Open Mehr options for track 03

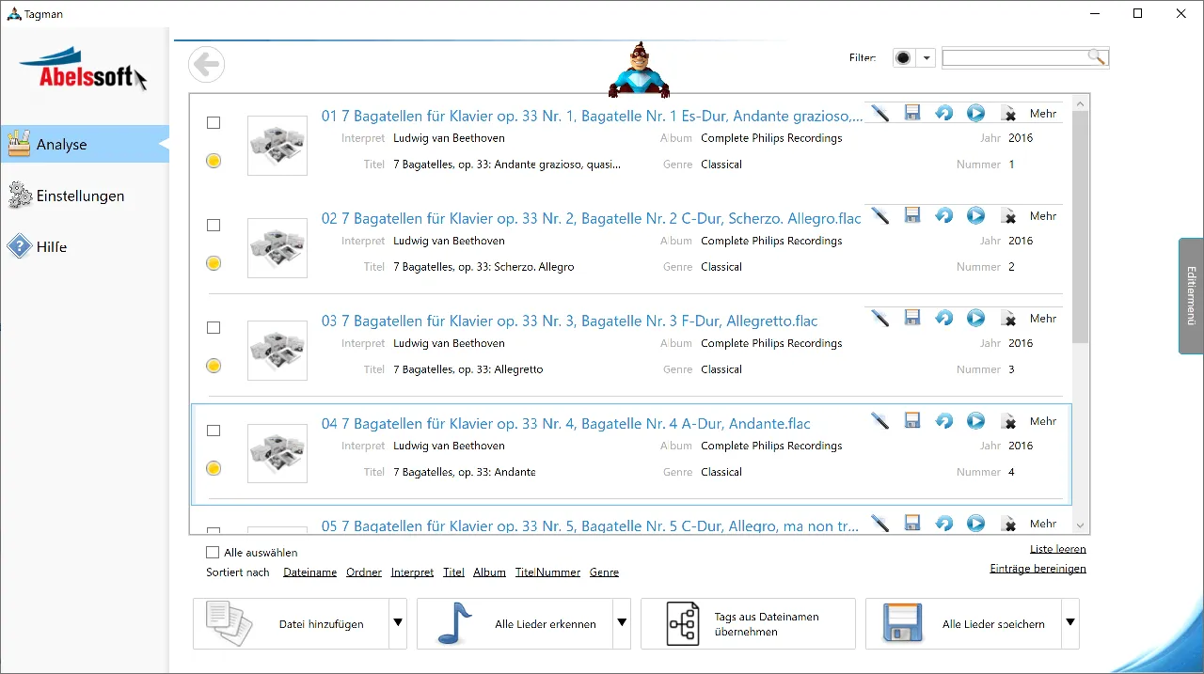tap(1043, 319)
